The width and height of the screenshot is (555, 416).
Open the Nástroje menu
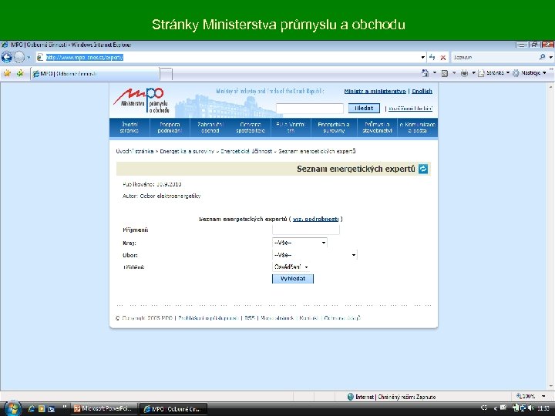click(530, 73)
